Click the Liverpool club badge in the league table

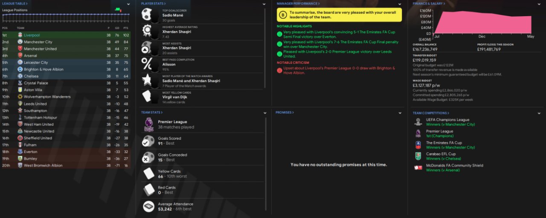point(20,35)
